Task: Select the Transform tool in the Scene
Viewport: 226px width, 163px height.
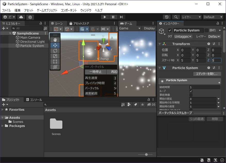Action: (x=55, y=67)
